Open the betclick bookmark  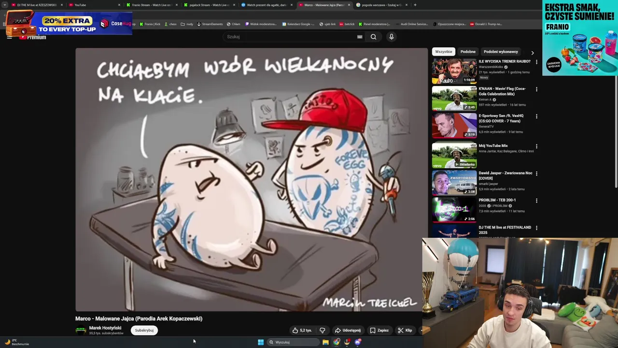pyautogui.click(x=347, y=24)
